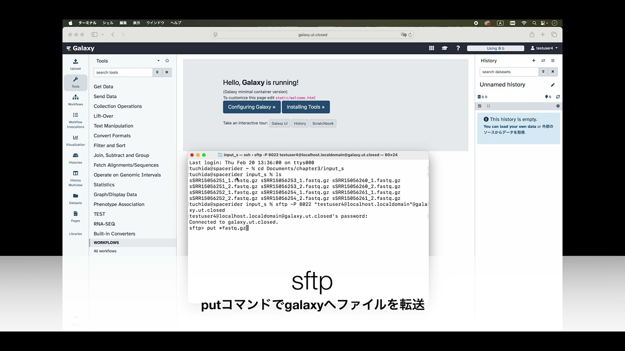Open Workflow Invocations in the sidebar
Image resolution: width=625 pixels, height=351 pixels.
point(75,120)
